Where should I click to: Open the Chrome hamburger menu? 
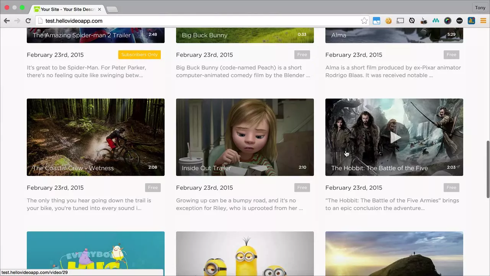pos(483,21)
